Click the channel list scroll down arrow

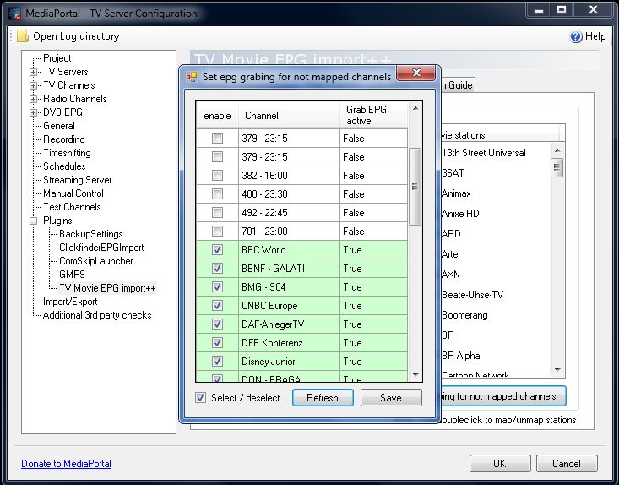[415, 375]
